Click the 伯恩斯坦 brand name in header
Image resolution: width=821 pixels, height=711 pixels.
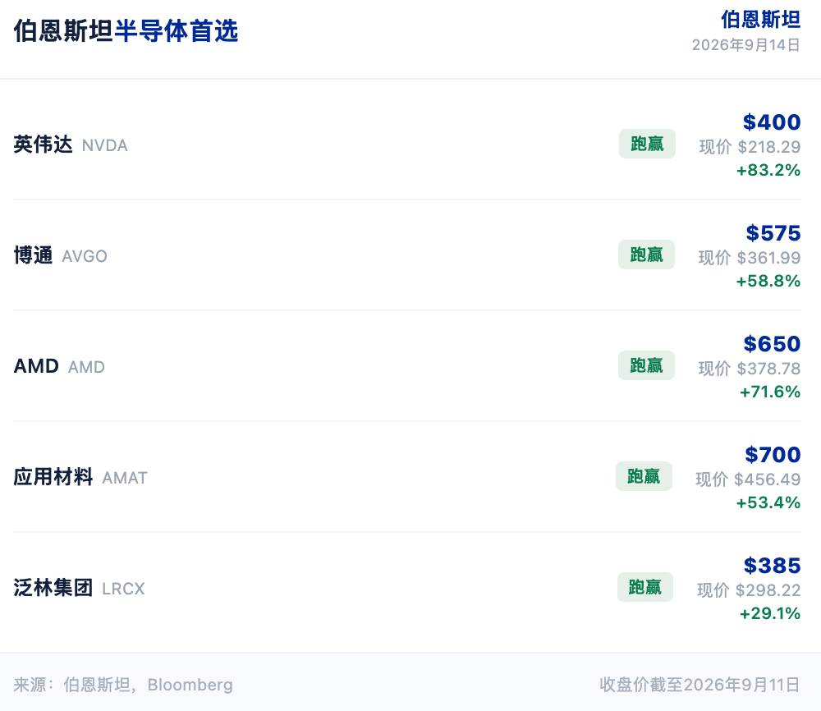pos(761,20)
